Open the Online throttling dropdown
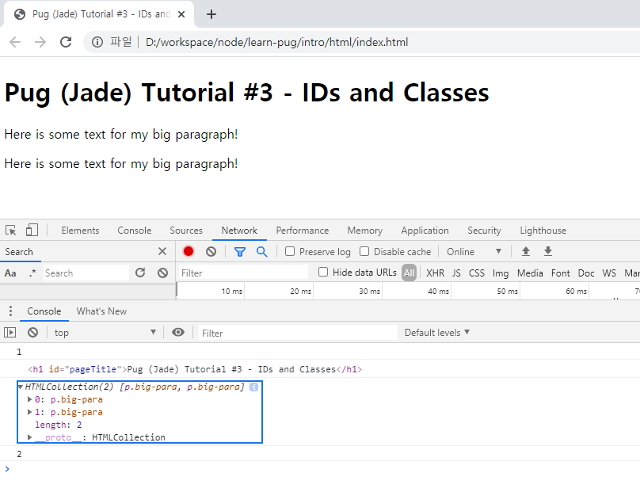Viewport: 640px width, 492px height. point(474,252)
